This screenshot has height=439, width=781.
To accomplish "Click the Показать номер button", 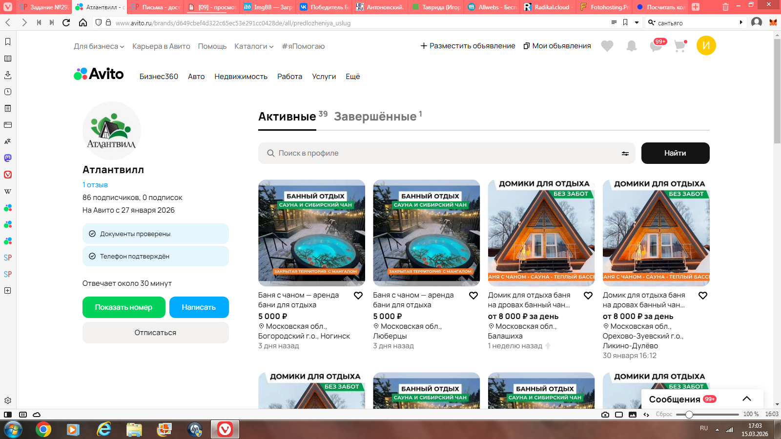I will 123,307.
